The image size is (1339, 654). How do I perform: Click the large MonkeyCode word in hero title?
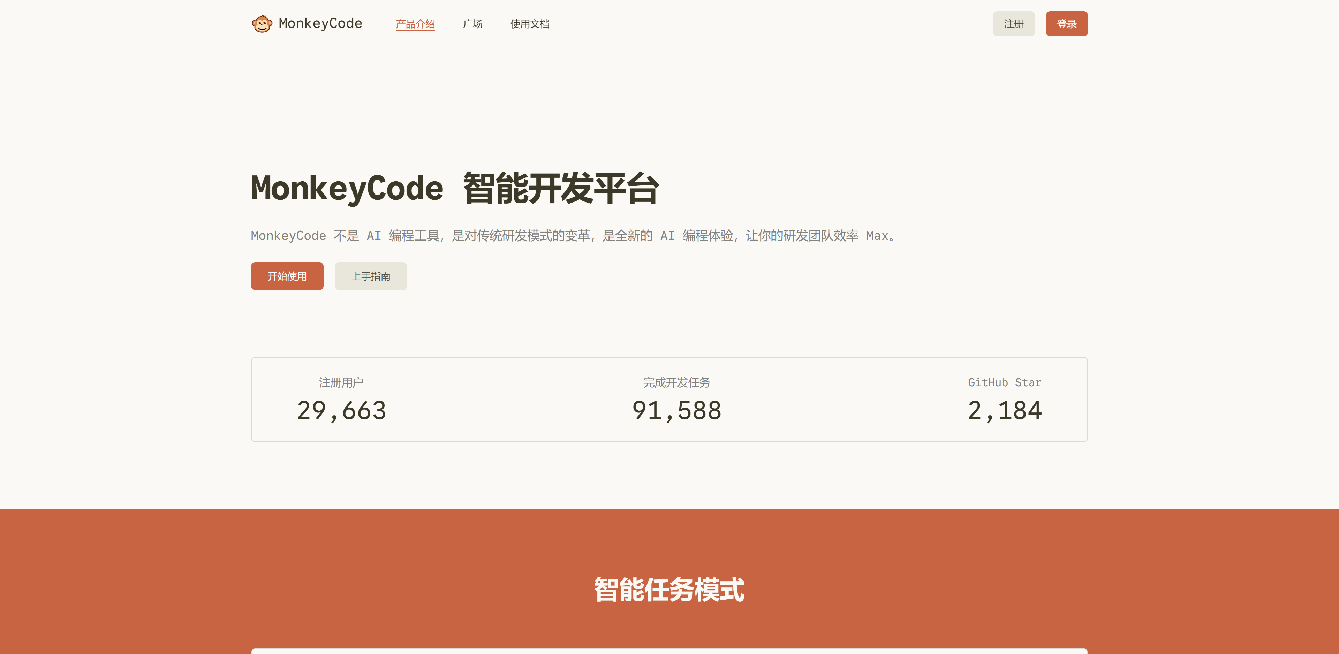(347, 188)
